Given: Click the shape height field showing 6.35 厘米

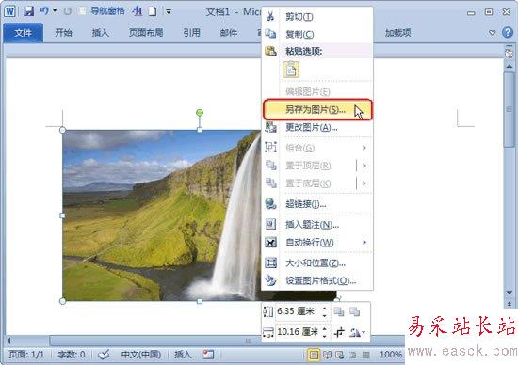Looking at the screenshot, I should click(298, 311).
